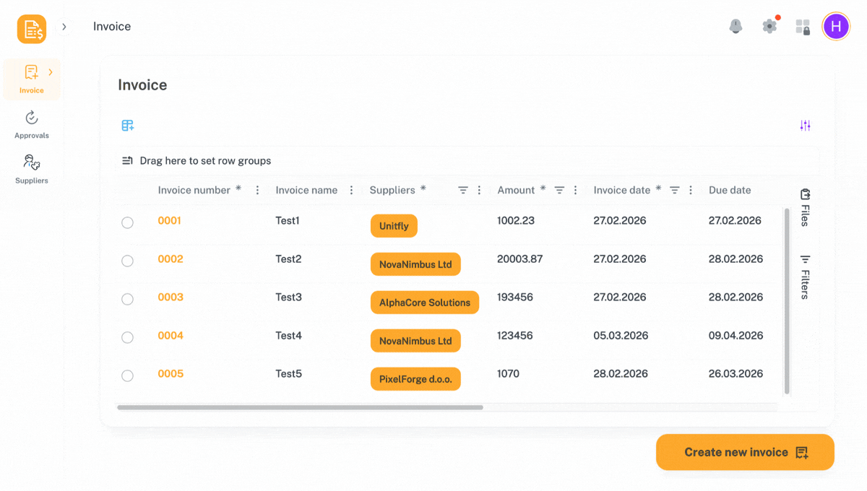Click Create new invoice button
The image size is (867, 491).
pos(745,453)
